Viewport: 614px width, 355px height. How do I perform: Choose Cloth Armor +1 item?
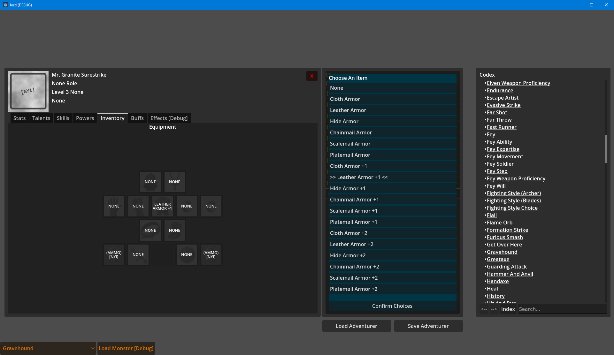[x=392, y=166]
